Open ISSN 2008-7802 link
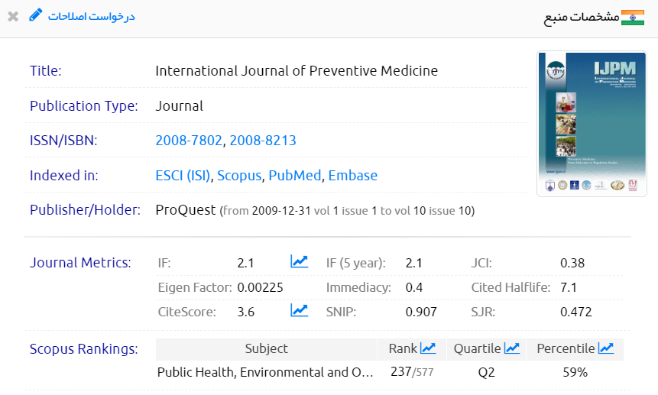The width and height of the screenshot is (658, 395). pos(189,141)
